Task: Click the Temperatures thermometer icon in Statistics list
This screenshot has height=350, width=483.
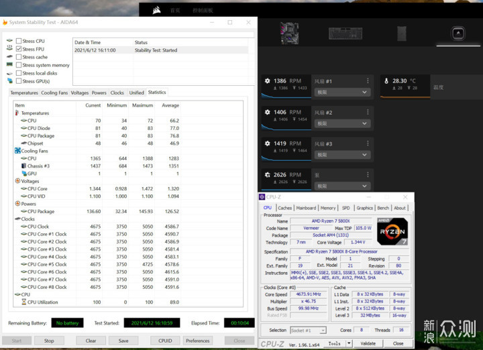Action: click(x=17, y=113)
